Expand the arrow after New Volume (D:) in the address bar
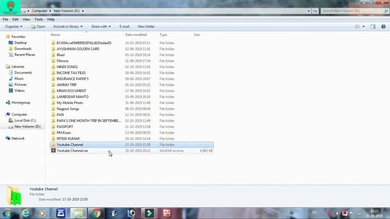Screen dimensions: 390x219 [83, 11]
